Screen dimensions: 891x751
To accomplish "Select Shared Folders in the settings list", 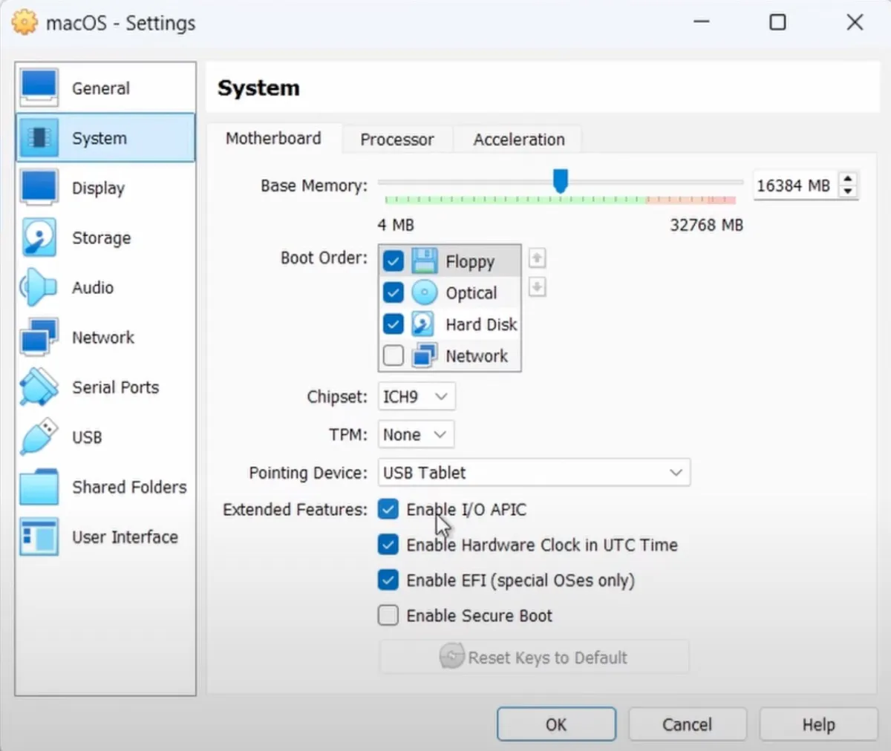I will [x=105, y=487].
